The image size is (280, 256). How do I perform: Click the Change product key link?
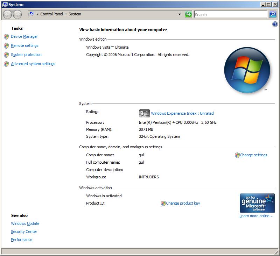point(183,204)
